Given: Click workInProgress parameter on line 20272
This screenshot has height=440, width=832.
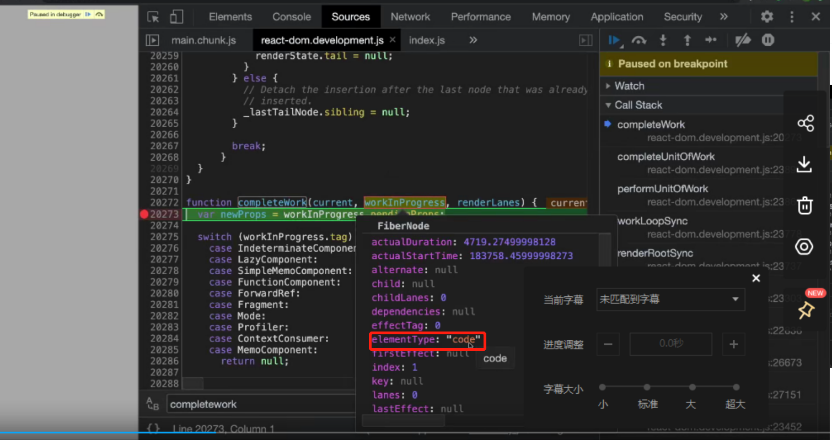Looking at the screenshot, I should click(x=404, y=203).
